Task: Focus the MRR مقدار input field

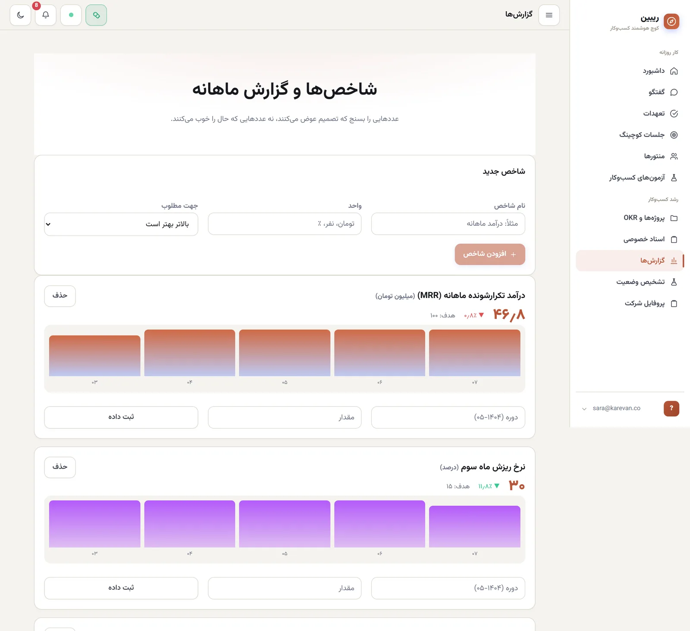Action: tap(285, 417)
